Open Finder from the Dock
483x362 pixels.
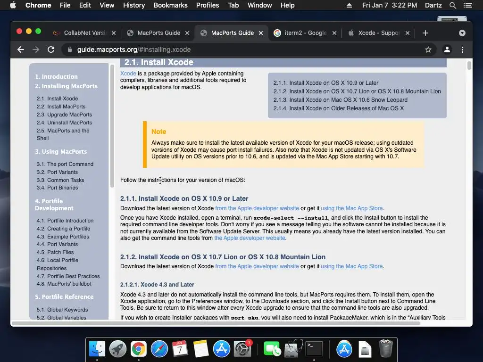pyautogui.click(x=97, y=349)
